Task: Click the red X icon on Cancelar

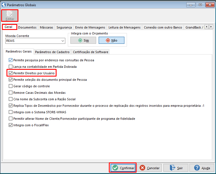Action: click(142, 168)
